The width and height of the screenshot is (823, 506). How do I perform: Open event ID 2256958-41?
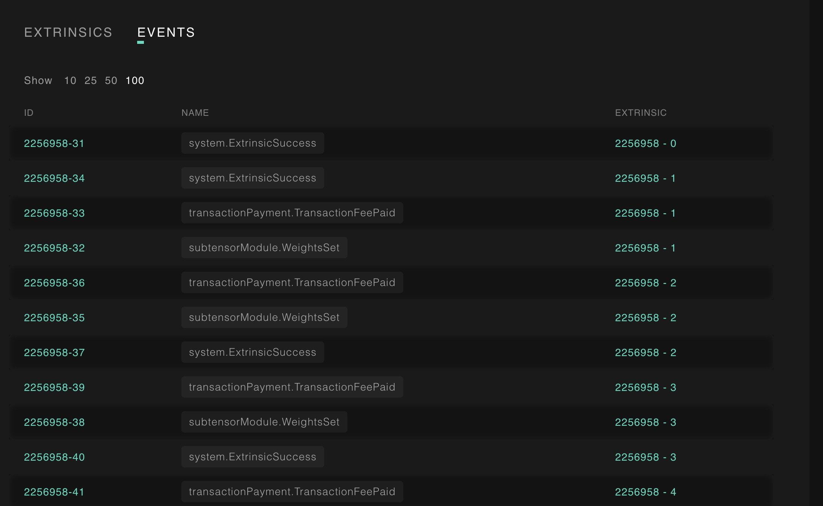[x=54, y=492]
